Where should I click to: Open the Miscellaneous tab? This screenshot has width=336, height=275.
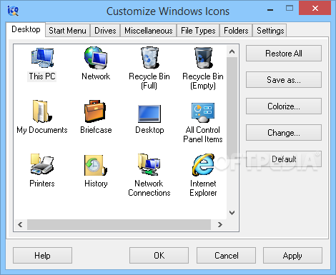[x=149, y=31]
